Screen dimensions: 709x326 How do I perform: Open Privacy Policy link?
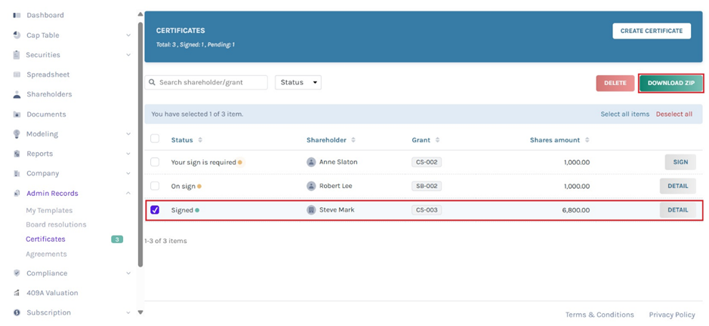672,315
